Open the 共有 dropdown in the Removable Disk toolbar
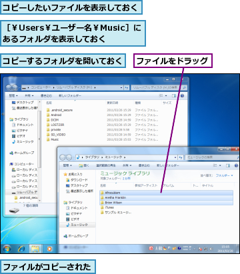This screenshot has height=274, width=240. pos(29,96)
